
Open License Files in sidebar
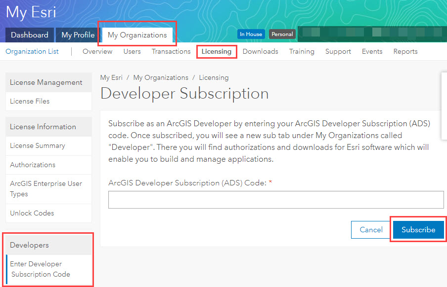[48, 101]
